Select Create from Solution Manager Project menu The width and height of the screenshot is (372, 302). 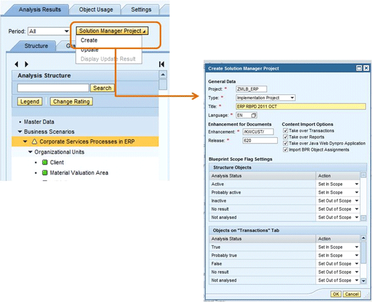89,40
